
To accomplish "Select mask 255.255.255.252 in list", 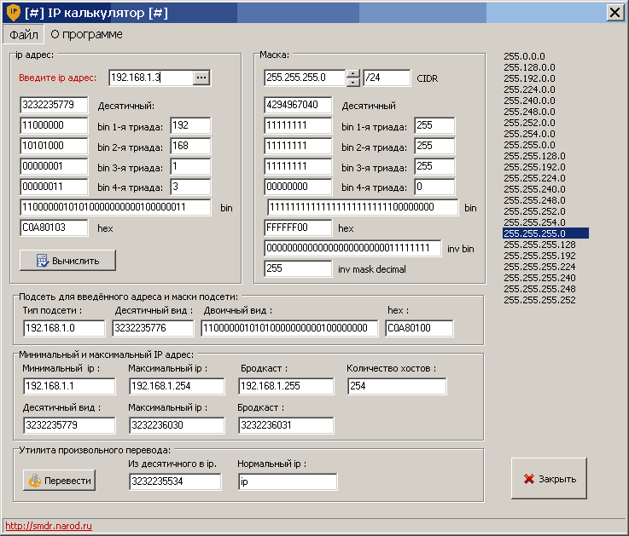I will [539, 300].
